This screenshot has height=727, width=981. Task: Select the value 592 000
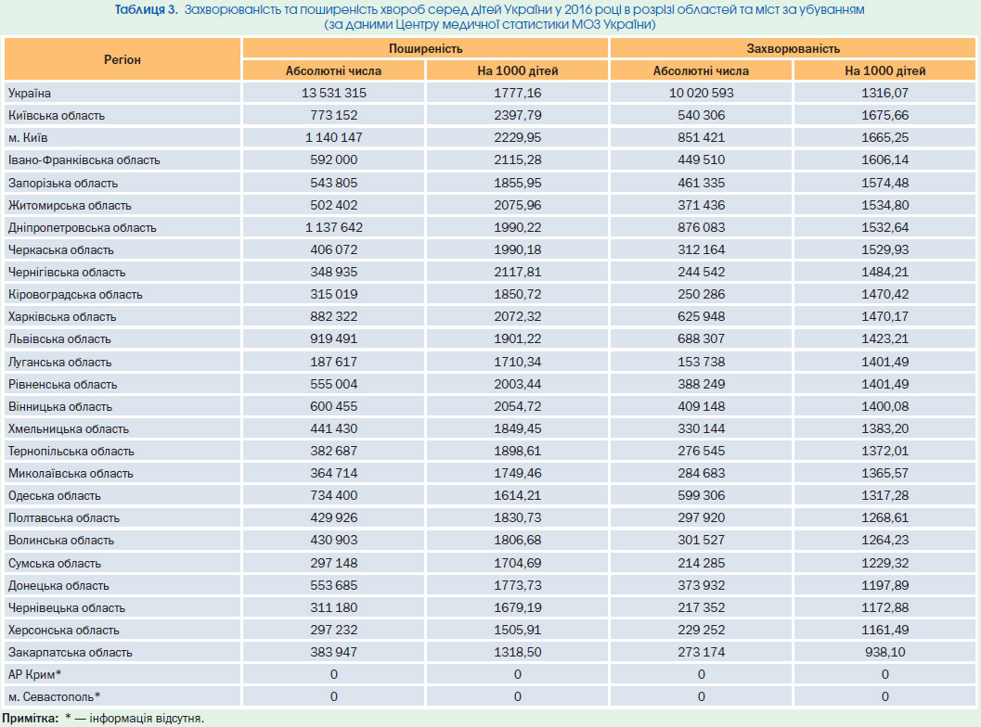pos(333,160)
